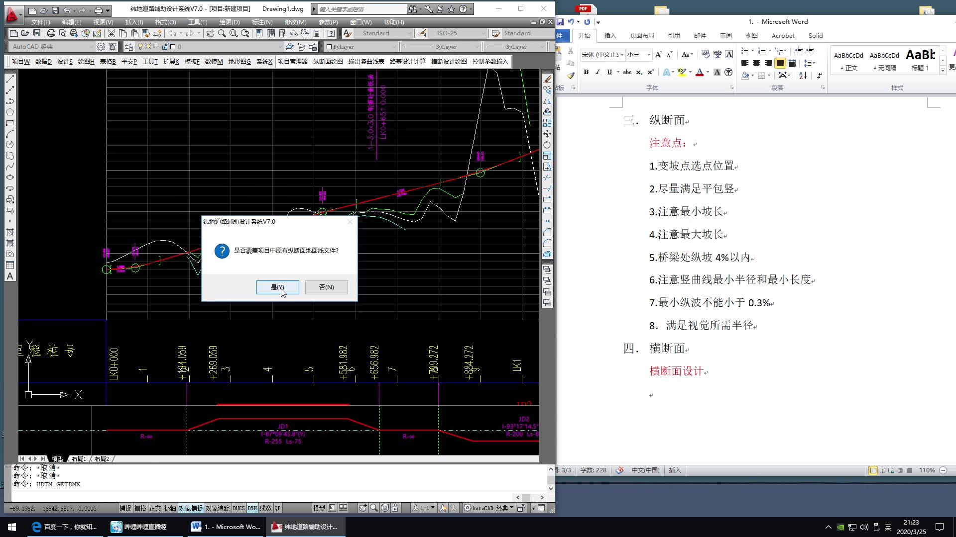
Task: Open the ISO-25 dimension style dropdown
Action: [458, 33]
